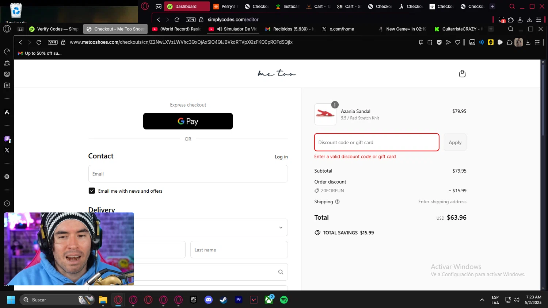The image size is (548, 308).
Task: Click the shipping info question-mark icon
Action: tap(337, 201)
